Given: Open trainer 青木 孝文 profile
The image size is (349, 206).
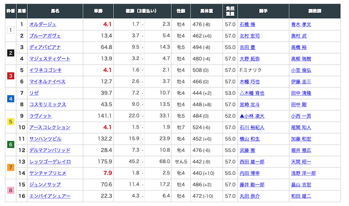Looking at the screenshot, I should click(301, 24).
